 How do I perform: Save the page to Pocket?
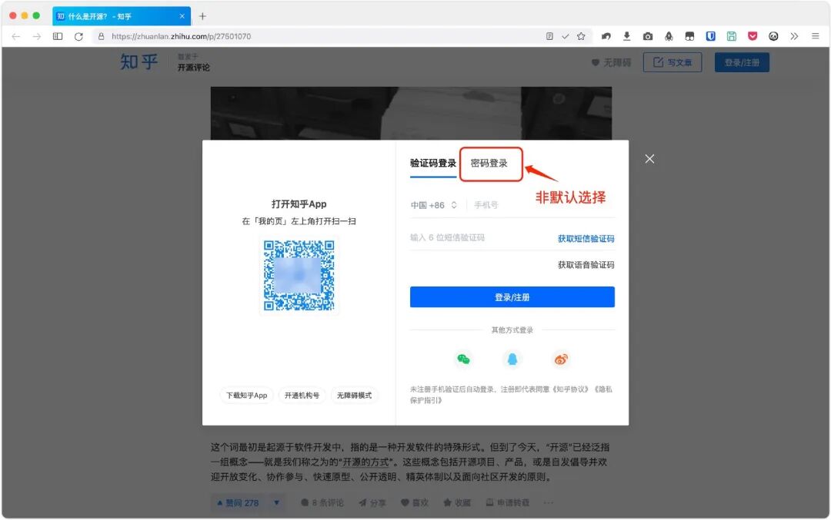[753, 37]
